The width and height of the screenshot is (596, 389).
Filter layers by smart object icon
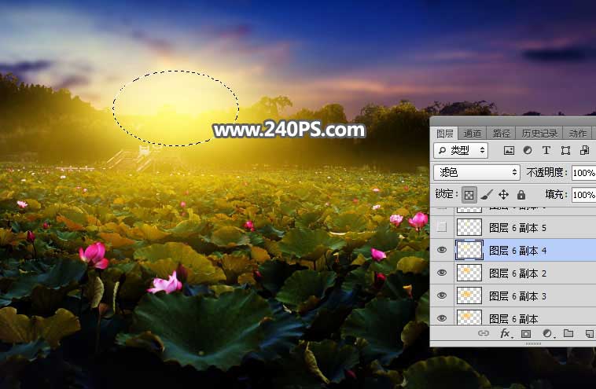pos(584,150)
